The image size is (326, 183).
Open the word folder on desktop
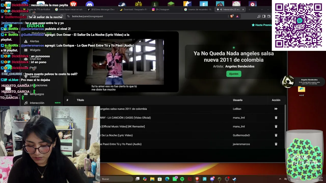pos(302,91)
